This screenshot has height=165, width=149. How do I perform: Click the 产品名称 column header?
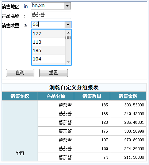click(x=56, y=96)
